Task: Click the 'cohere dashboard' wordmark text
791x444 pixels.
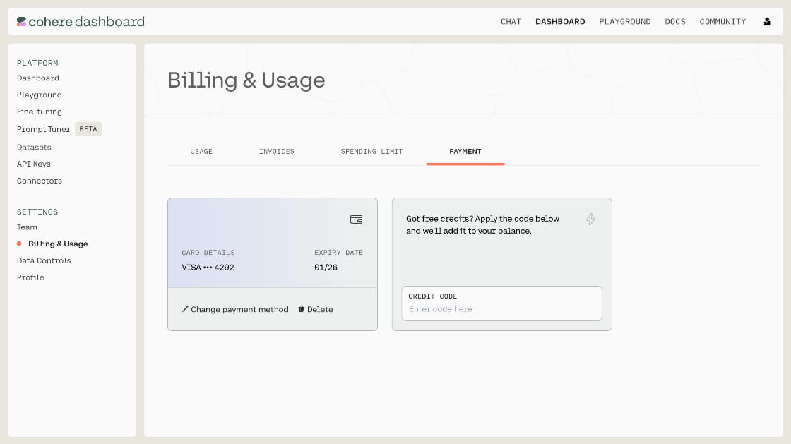Action: click(87, 22)
